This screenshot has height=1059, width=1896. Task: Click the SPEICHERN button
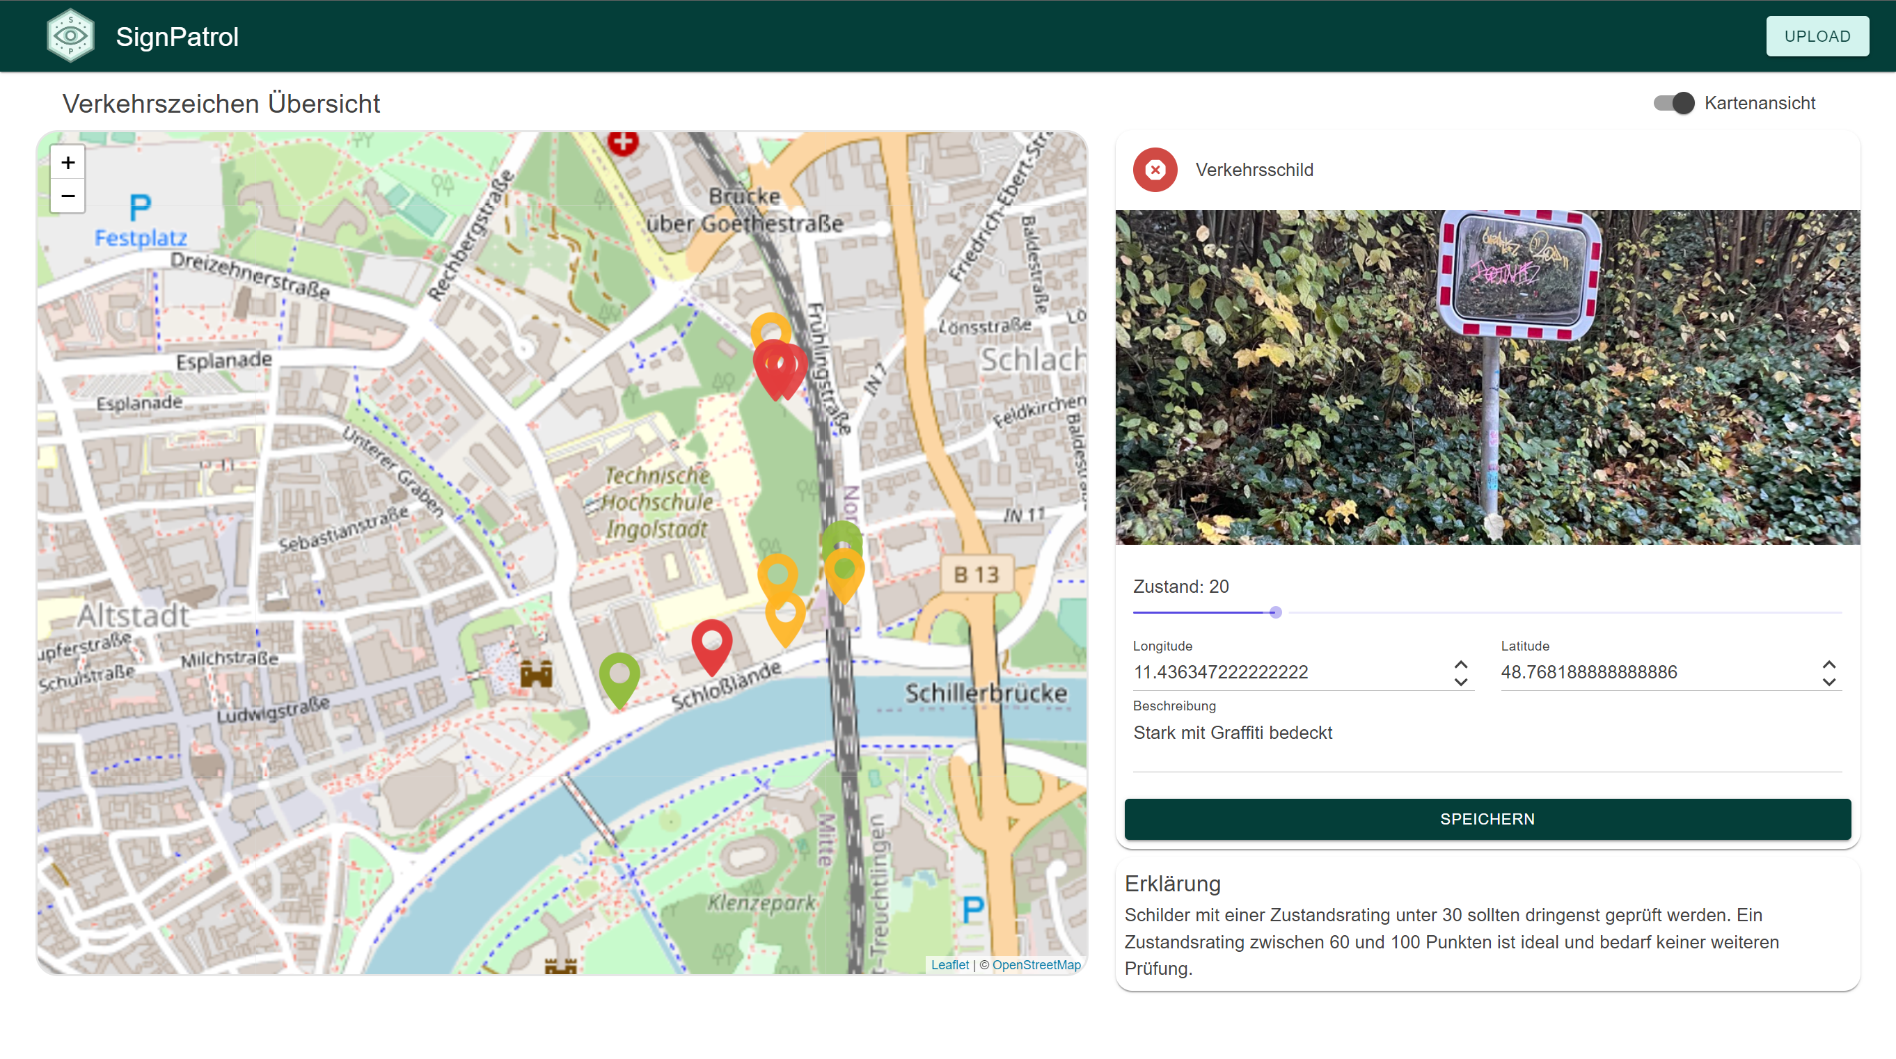pyautogui.click(x=1487, y=819)
